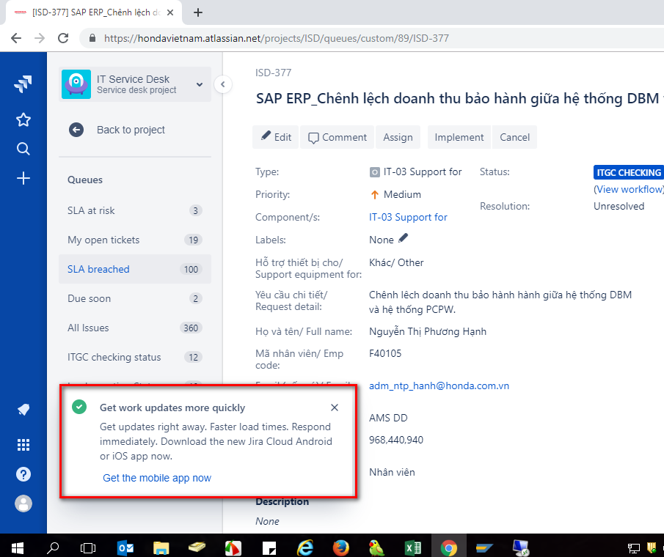Open Outlook from the taskbar
Screen dimensions: 664x557
tap(125, 548)
